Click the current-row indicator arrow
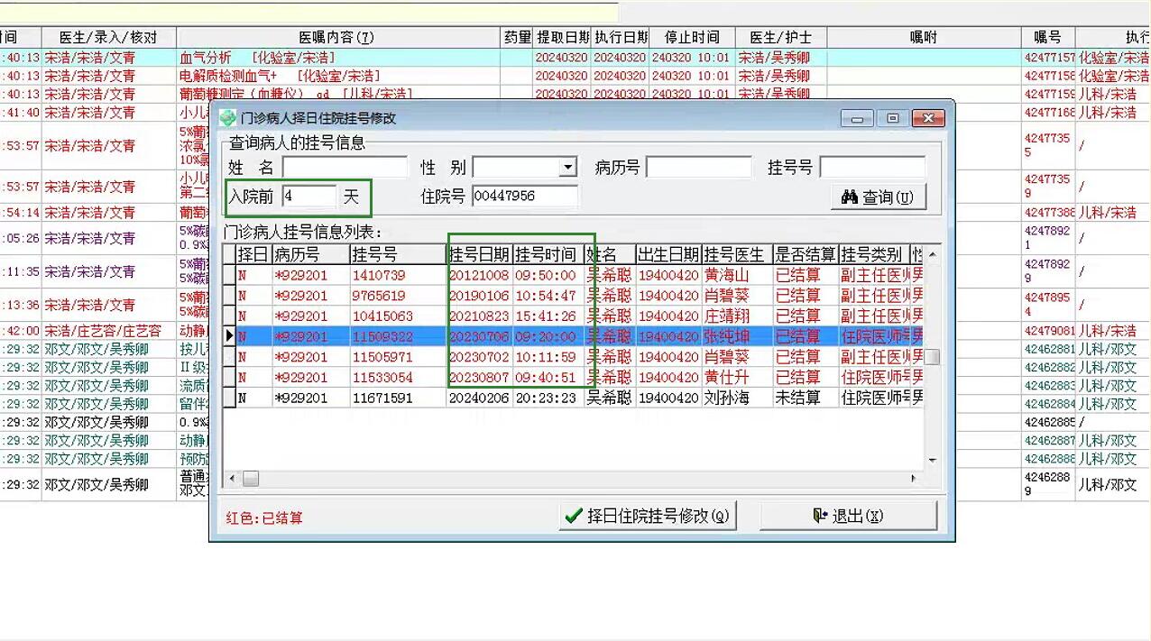The width and height of the screenshot is (1151, 641). [230, 336]
